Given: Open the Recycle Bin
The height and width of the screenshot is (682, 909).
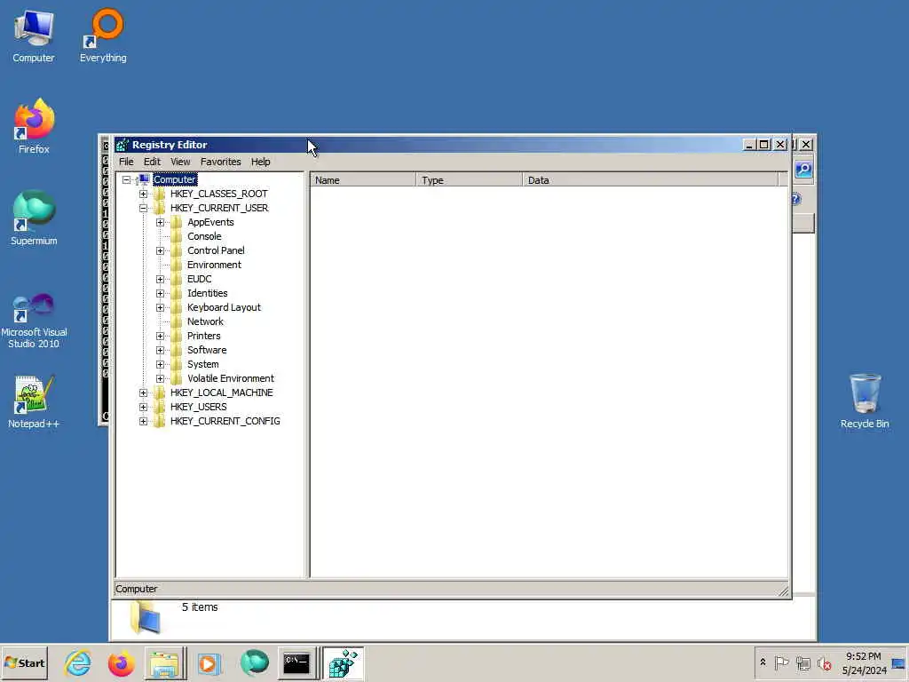Looking at the screenshot, I should coord(865,401).
